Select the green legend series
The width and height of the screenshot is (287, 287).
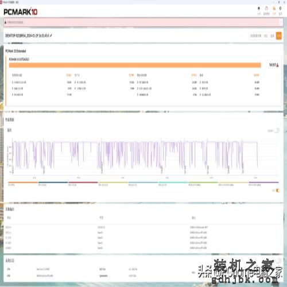[203, 184]
